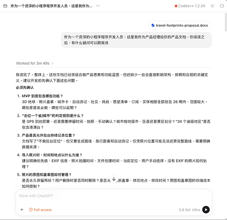Toggle the right side panel icon
The image size is (227, 220).
pos(222,6)
